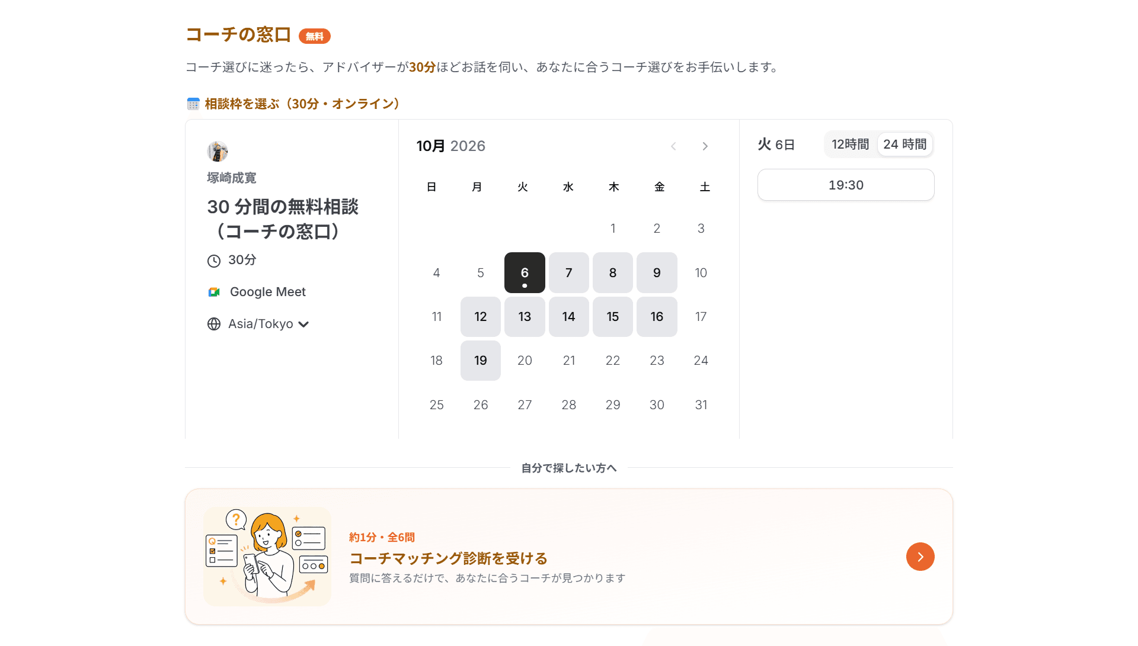Go to next month in calendar
This screenshot has height=646, width=1138.
(x=705, y=146)
